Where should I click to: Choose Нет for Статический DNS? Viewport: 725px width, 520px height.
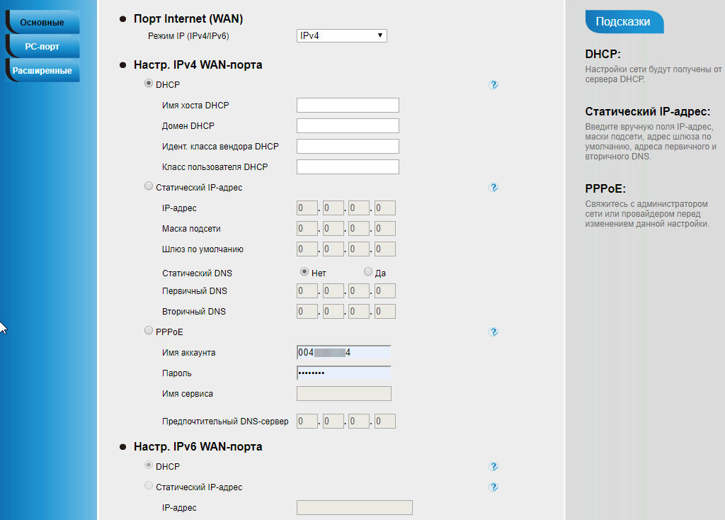(x=304, y=271)
